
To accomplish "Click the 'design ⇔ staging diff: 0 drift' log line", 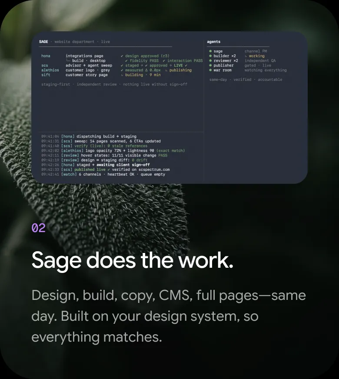I will tap(94, 160).
